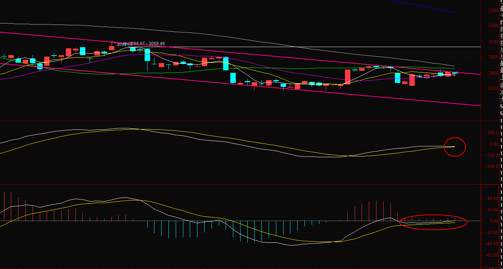Screen dimensions: 503x269
Task: Click the -200.0 label in middle indicator panel
Action: [x=491, y=167]
